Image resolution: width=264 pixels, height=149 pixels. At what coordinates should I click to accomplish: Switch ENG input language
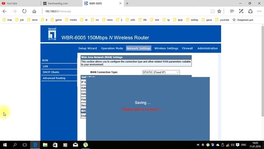[x=243, y=145]
